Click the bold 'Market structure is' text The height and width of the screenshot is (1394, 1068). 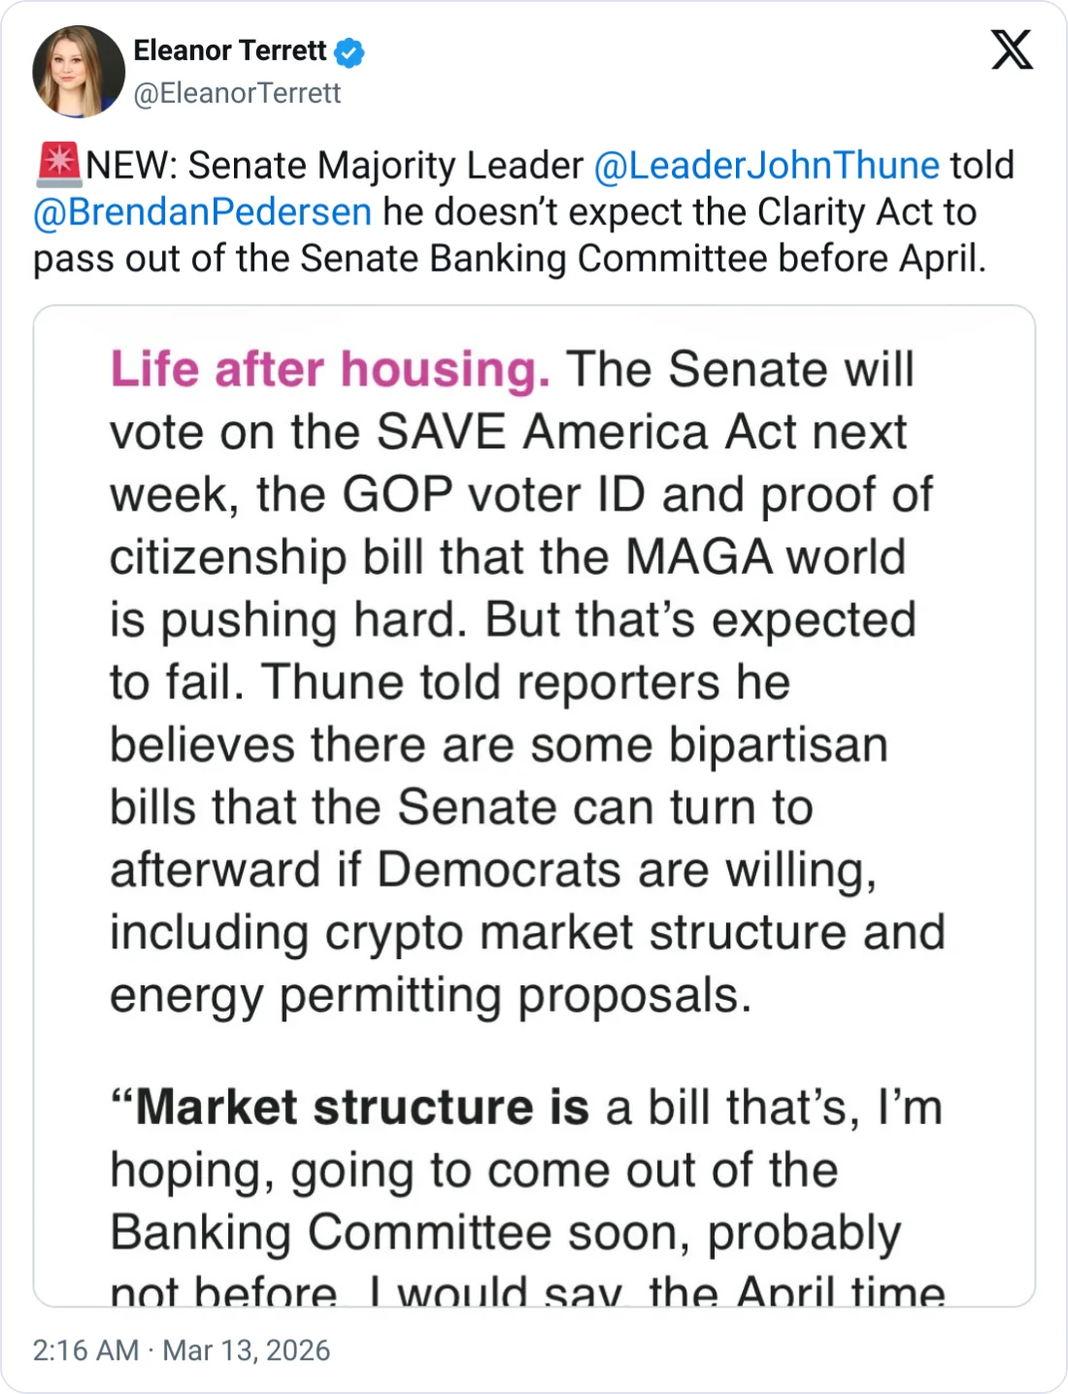click(x=361, y=1108)
